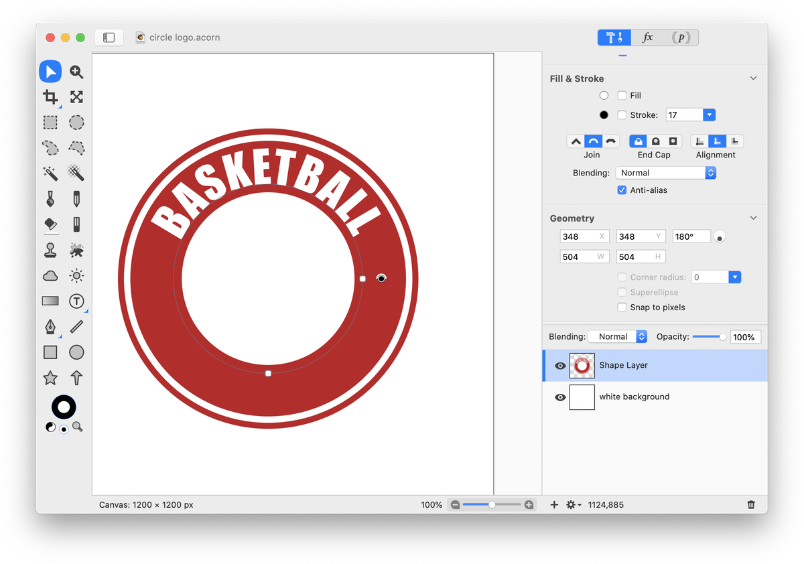Enable Snap to pixels
This screenshot has height=564, width=804.
(622, 307)
